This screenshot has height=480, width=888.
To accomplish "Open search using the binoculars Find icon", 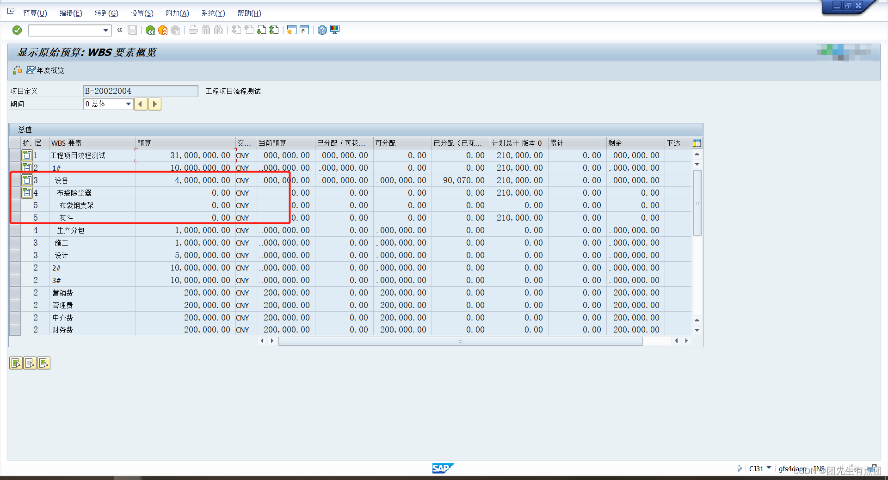I will click(206, 30).
